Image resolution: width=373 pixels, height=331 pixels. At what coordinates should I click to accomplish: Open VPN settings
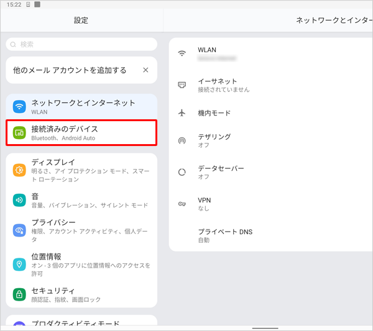pyautogui.click(x=270, y=204)
